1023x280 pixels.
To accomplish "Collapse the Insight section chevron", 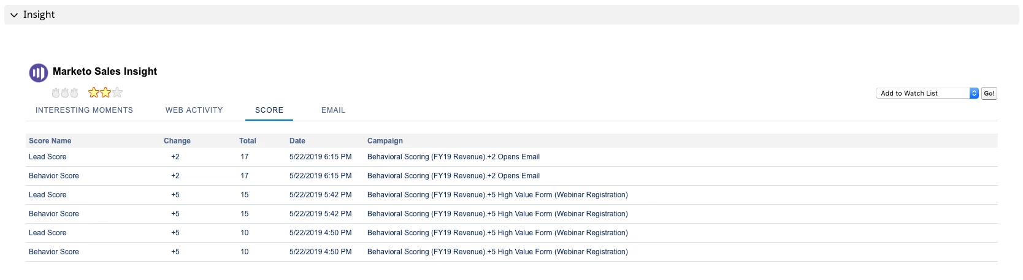I will (14, 15).
